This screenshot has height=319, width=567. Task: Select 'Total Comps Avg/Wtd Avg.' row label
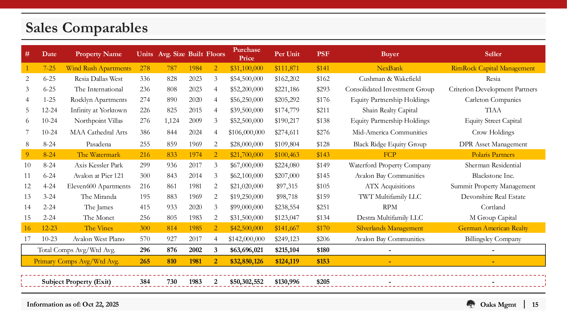click(x=77, y=250)
